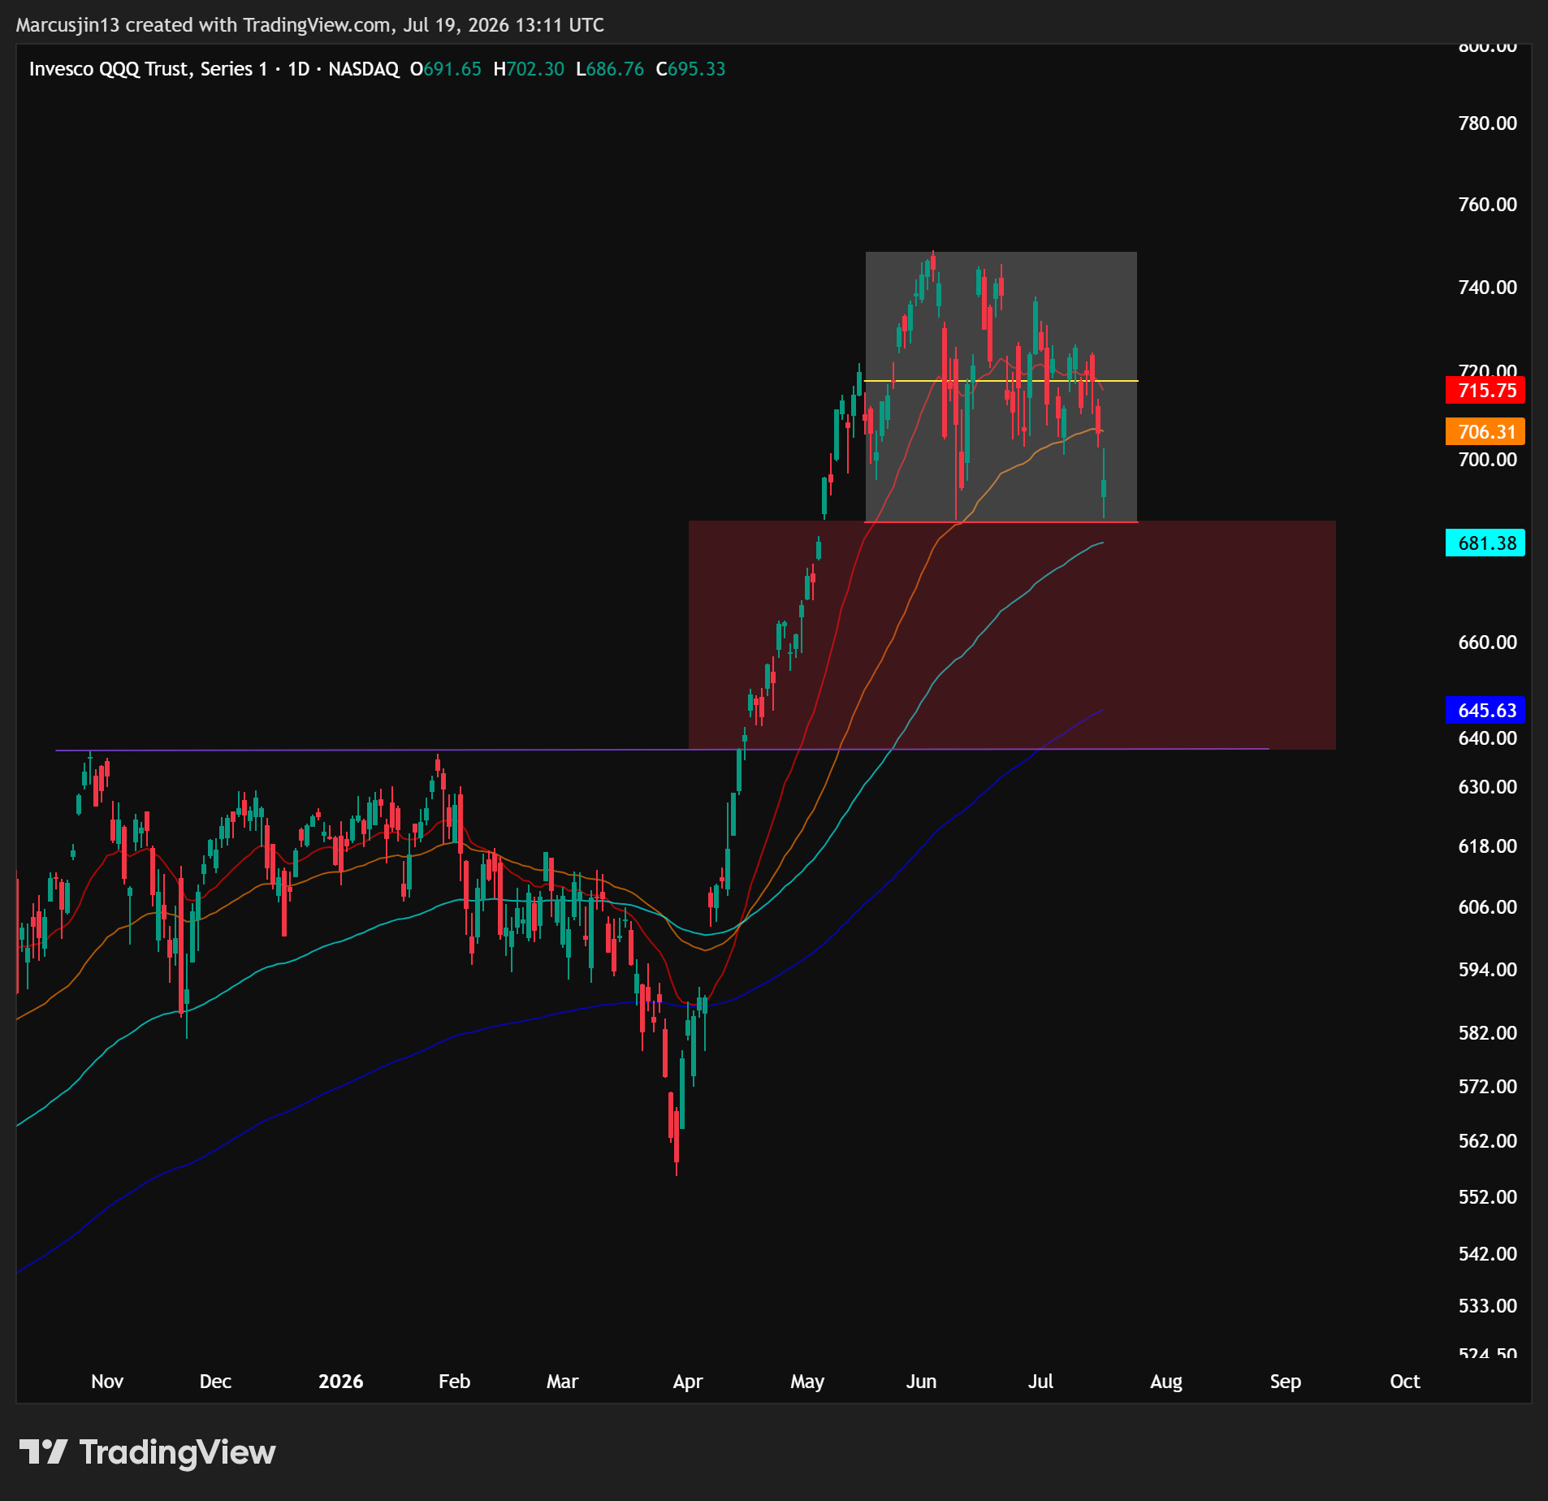This screenshot has width=1548, height=1501.
Task: Click the 780.00 price axis label
Action: point(1488,123)
